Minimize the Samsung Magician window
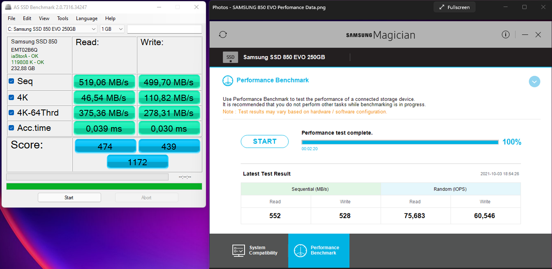This screenshot has height=269, width=552. (x=525, y=35)
